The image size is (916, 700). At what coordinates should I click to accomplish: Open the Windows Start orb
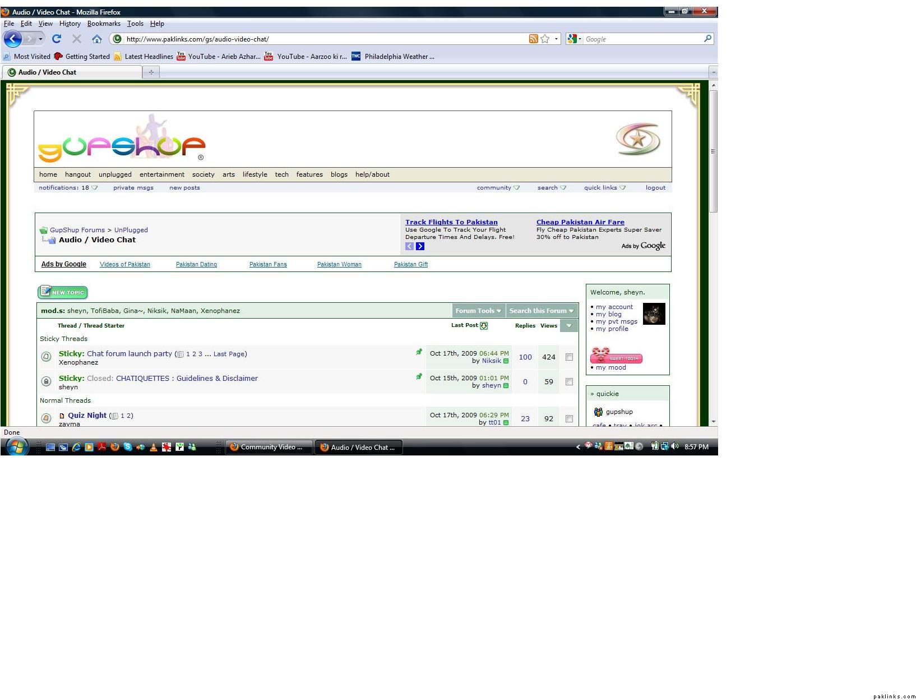17,446
